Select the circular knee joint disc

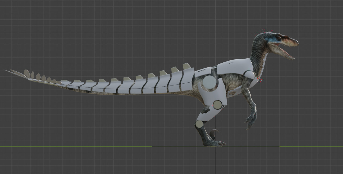tap(217, 105)
